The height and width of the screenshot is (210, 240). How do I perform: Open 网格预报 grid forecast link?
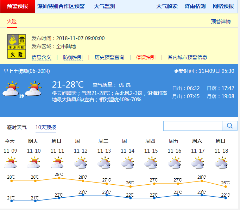[223, 6]
